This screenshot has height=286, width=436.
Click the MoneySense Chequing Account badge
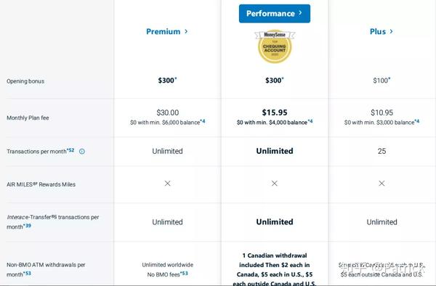pos(275,46)
